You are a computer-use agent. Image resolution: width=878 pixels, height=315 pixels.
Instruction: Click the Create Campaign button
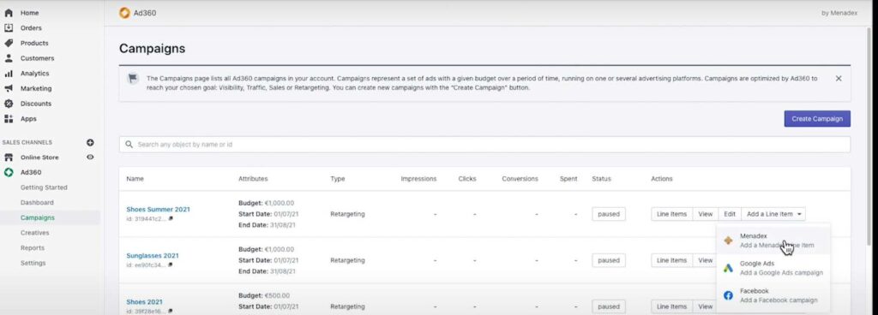[x=817, y=119]
